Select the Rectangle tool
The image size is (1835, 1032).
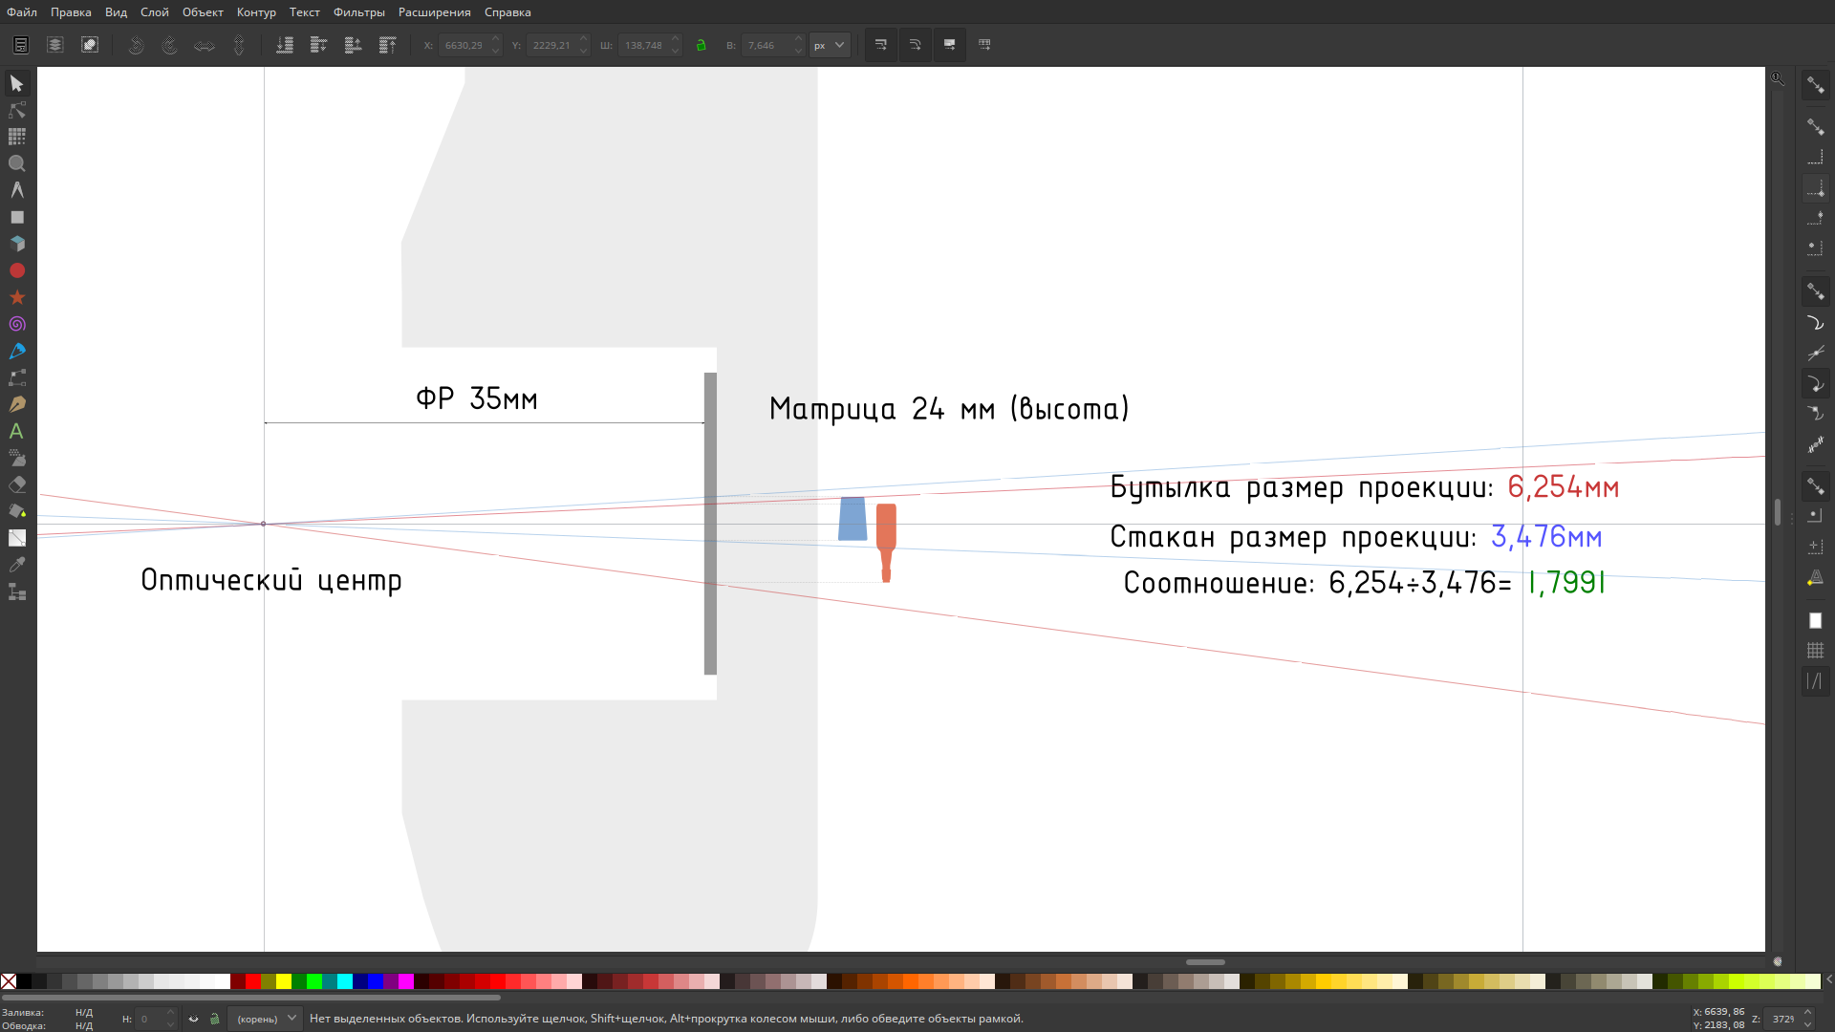click(x=16, y=218)
